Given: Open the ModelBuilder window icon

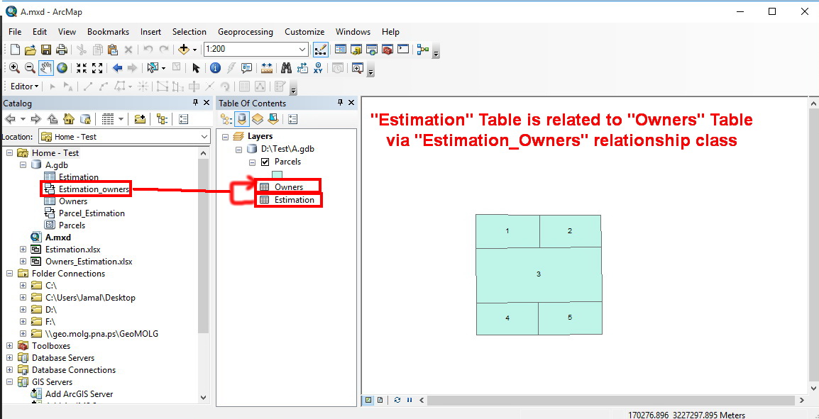Looking at the screenshot, I should point(422,50).
